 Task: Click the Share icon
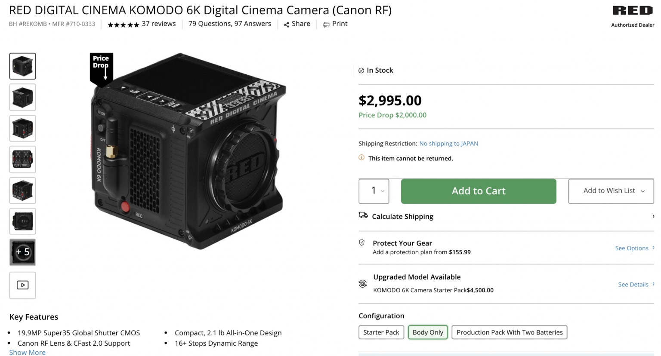tap(286, 24)
